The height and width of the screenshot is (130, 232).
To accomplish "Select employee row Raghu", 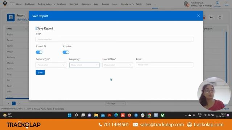I will tap(10, 34).
